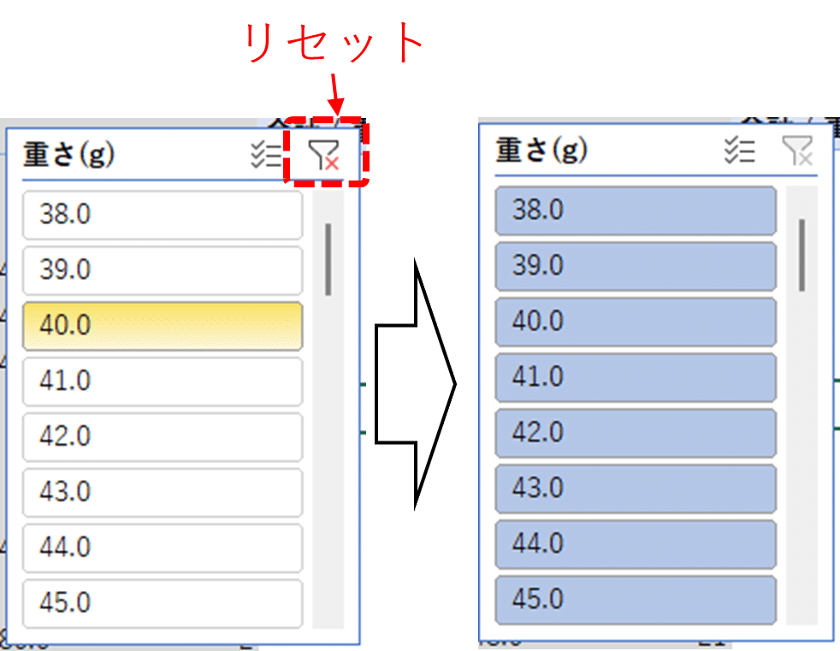
Task: Click scrollbar thumb in the right slicer
Action: [802, 254]
